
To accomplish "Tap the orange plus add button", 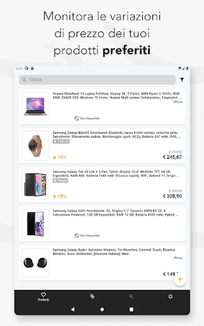I will click(x=180, y=279).
